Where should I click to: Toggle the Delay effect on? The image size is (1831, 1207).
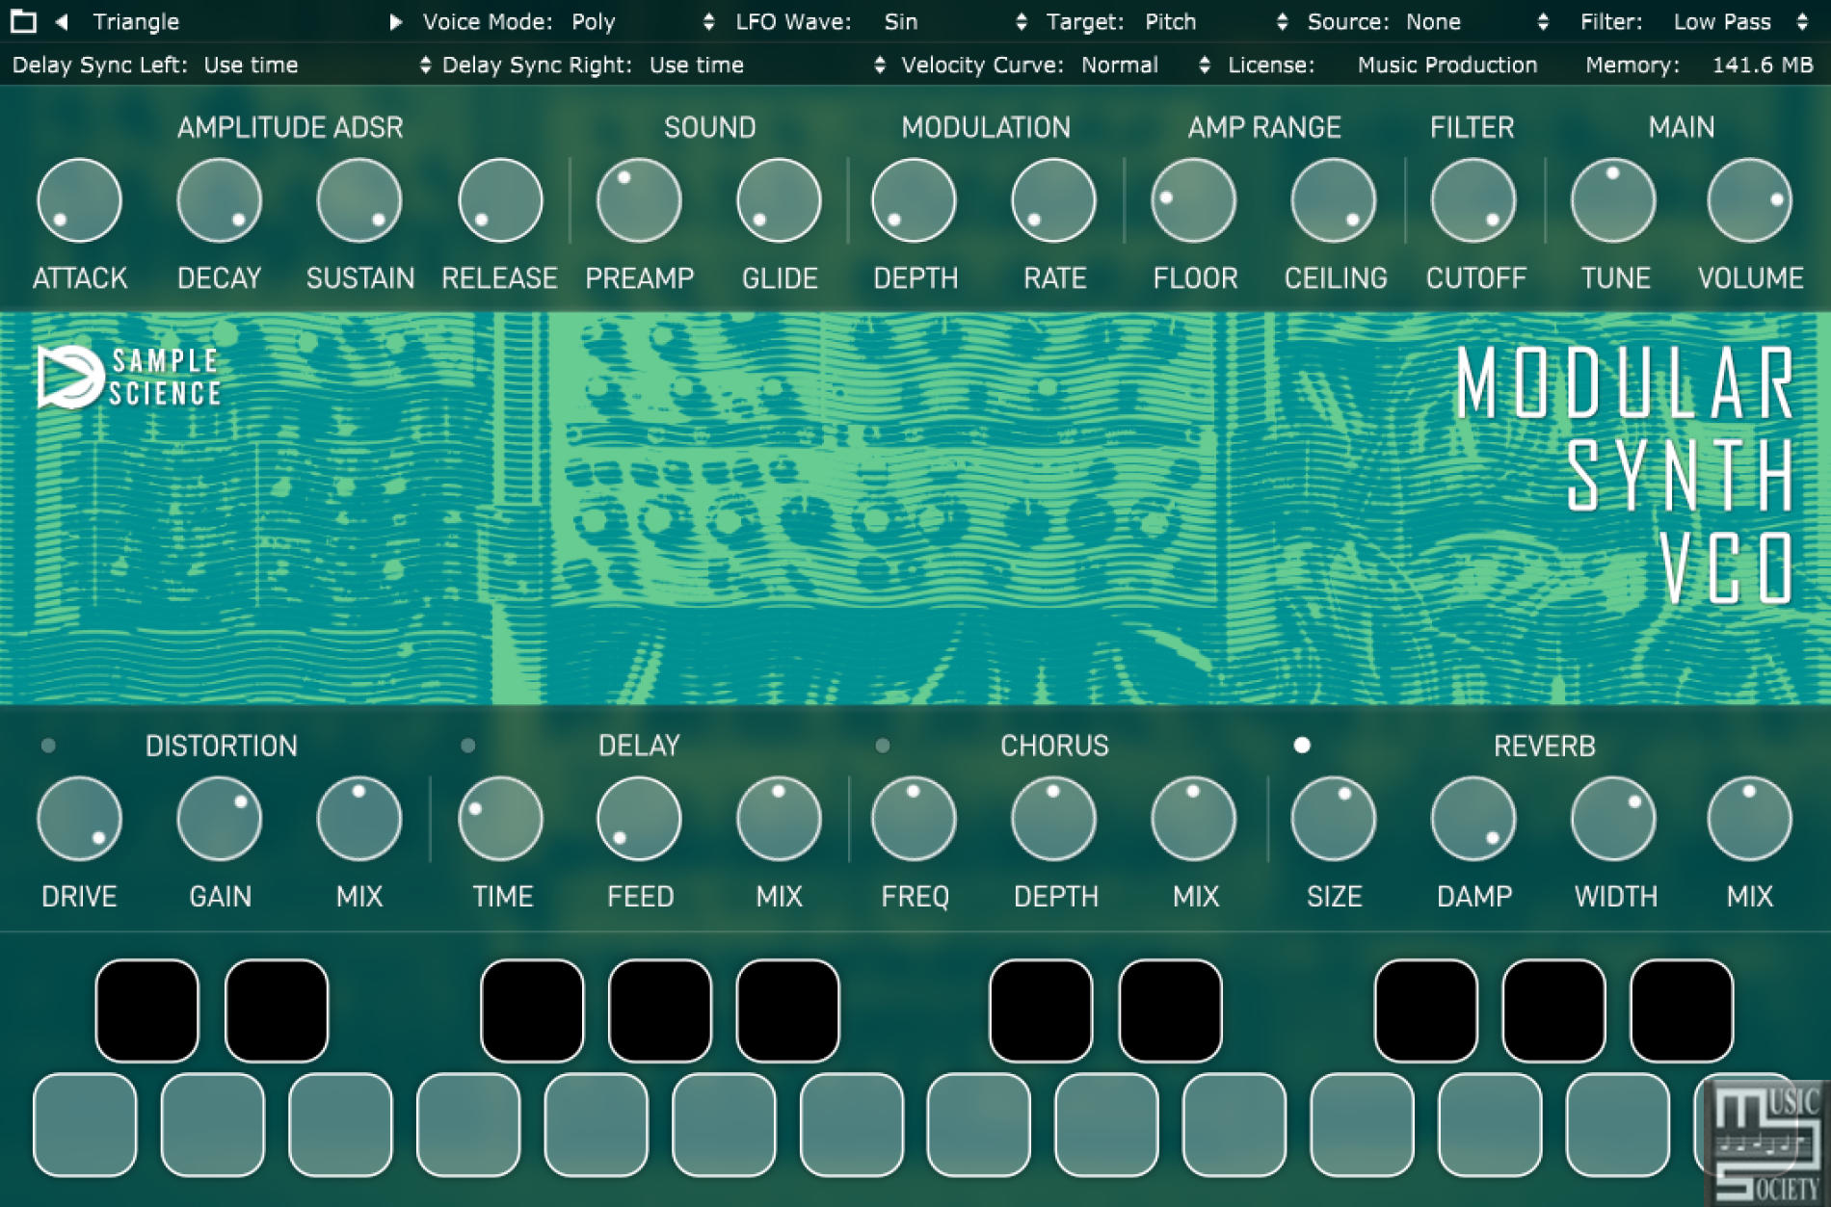click(x=468, y=746)
